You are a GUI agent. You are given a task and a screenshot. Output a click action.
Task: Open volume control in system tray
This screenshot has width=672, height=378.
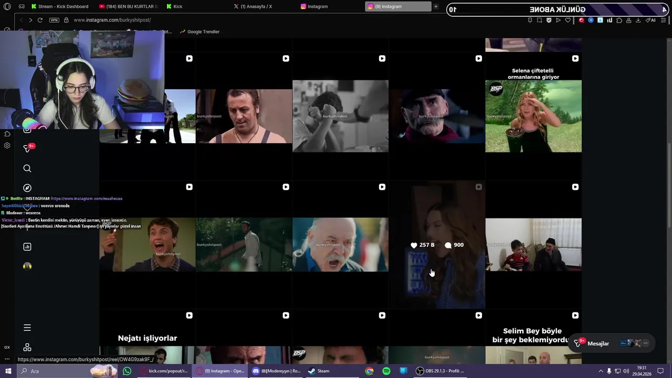click(626, 371)
